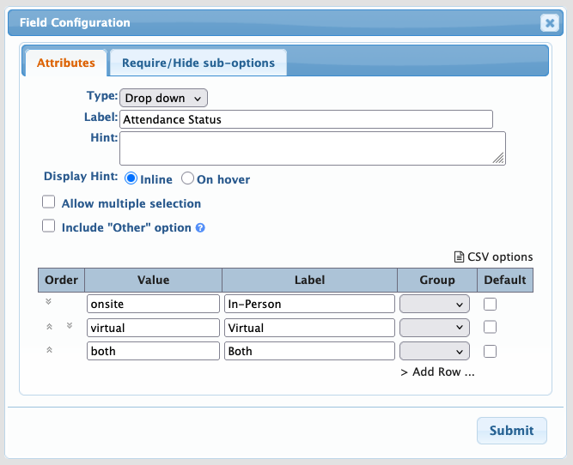Move the virtual row down
Image resolution: width=573 pixels, height=465 pixels.
click(70, 327)
